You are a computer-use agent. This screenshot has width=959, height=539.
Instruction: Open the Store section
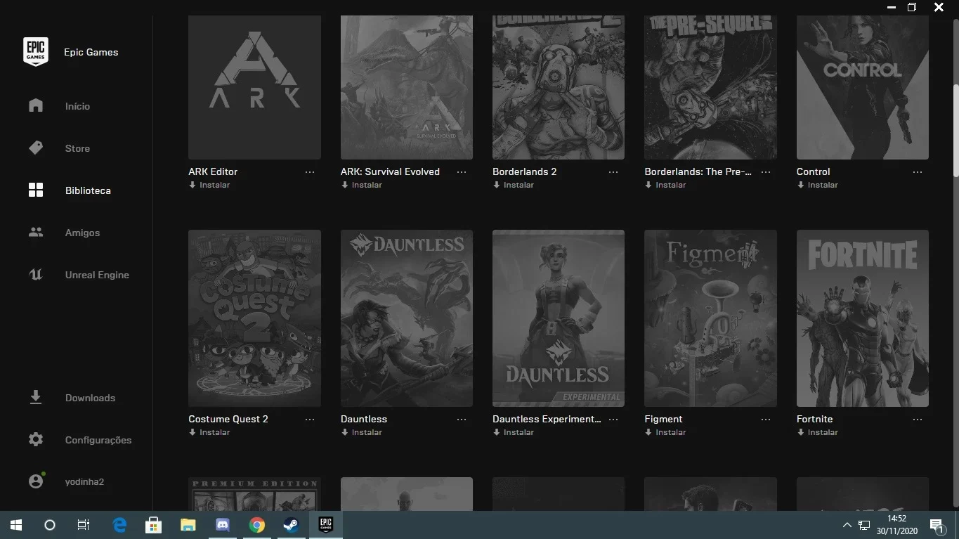pos(77,148)
